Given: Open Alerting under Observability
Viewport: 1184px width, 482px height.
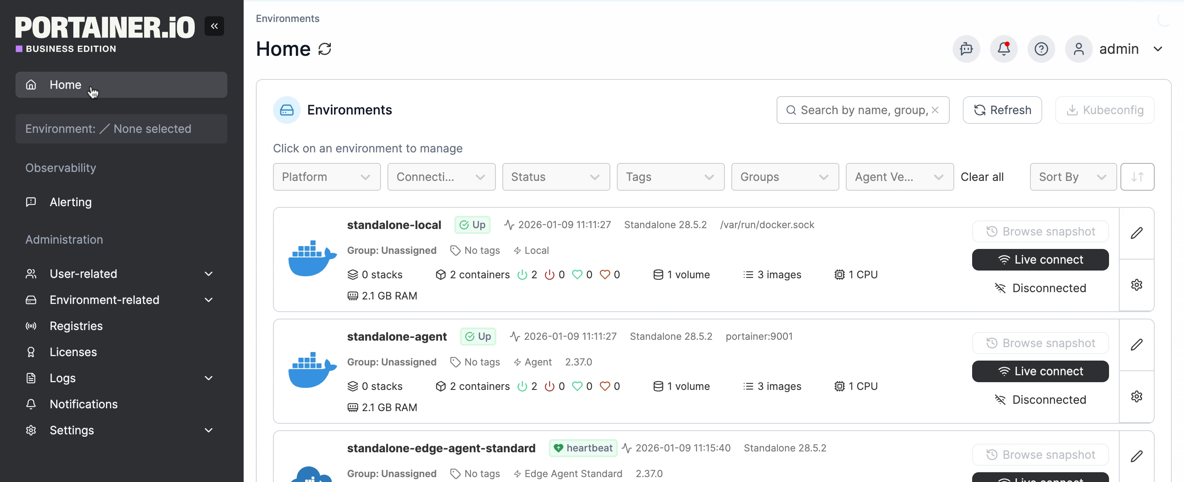Looking at the screenshot, I should pyautogui.click(x=70, y=202).
